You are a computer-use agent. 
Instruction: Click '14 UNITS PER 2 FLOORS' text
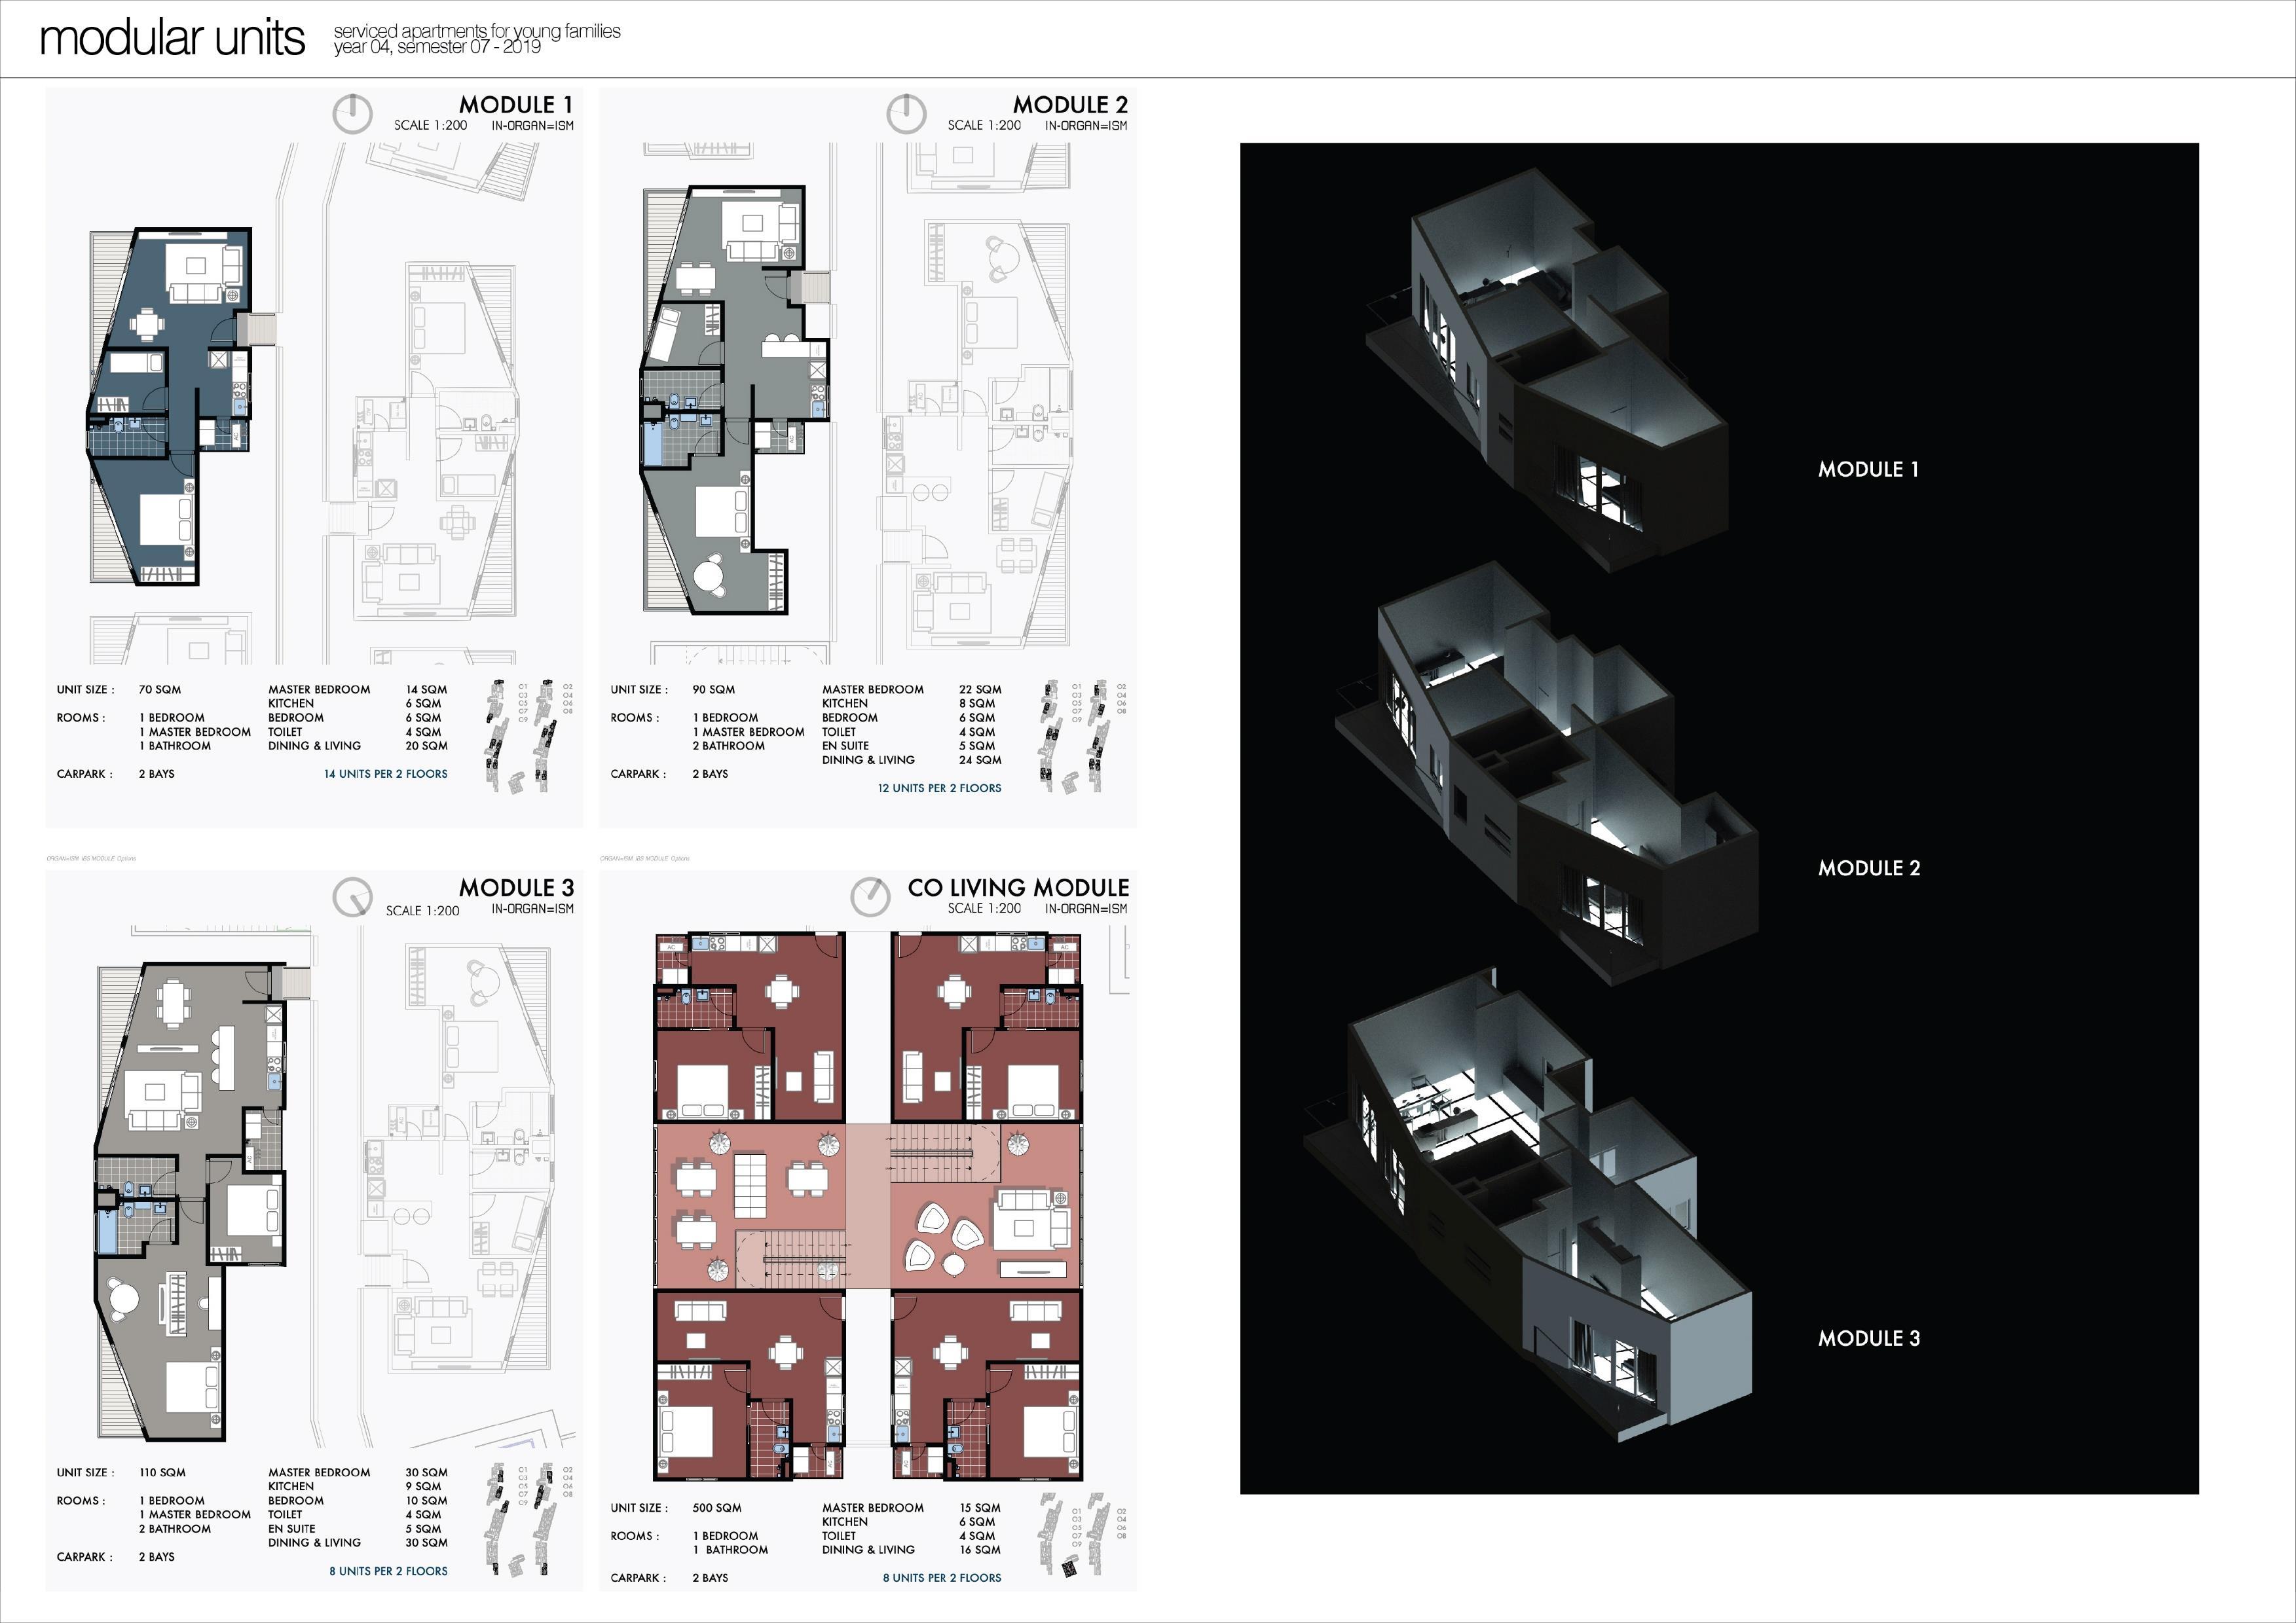(385, 774)
